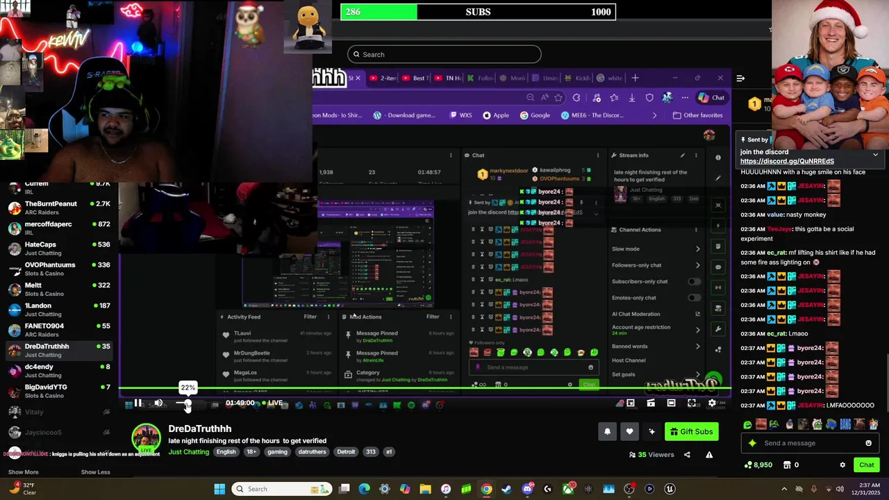Open the Host Channel action
The width and height of the screenshot is (889, 500).
[629, 360]
